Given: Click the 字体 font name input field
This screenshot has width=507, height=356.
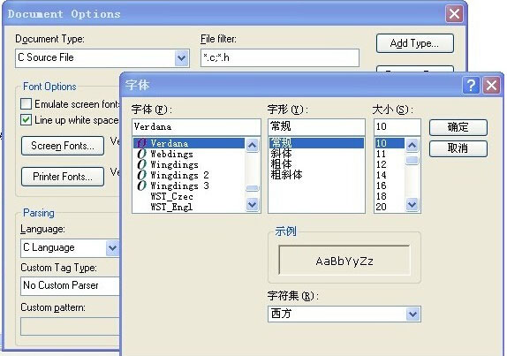Looking at the screenshot, I should tap(196, 126).
